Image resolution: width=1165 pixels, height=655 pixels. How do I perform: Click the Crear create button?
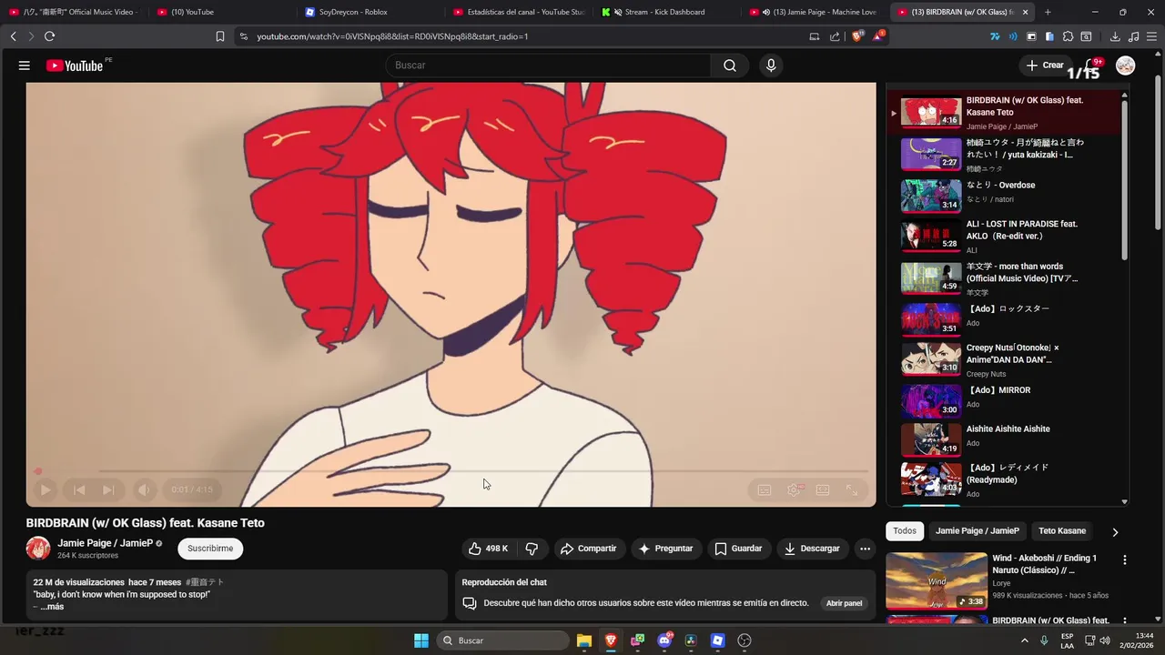pyautogui.click(x=1045, y=65)
